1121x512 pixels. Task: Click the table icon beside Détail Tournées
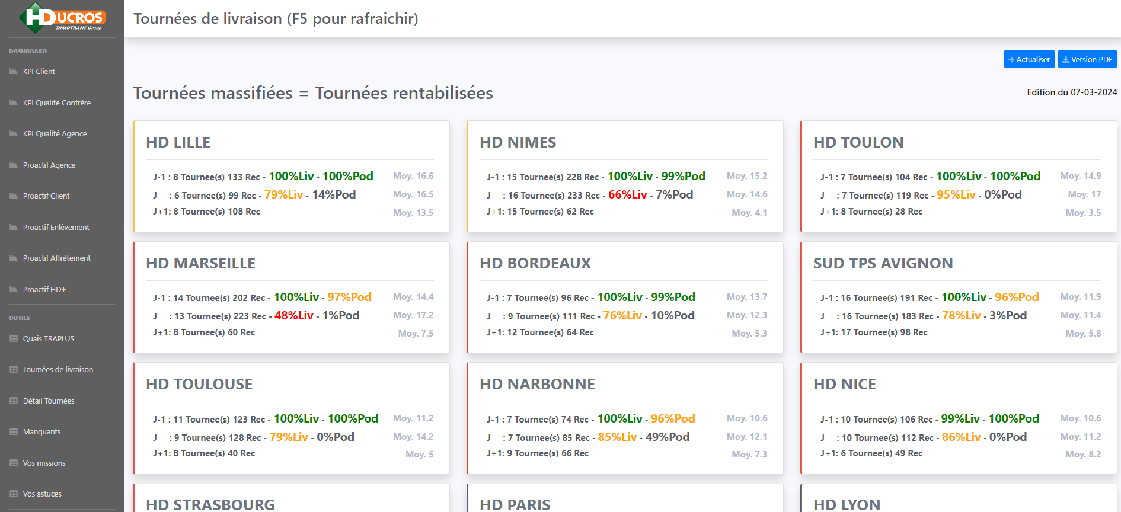(x=14, y=401)
